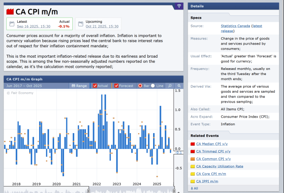Viewport: 284px width, 193px height.
Task: Click yellow folder icon beside CA Capacity Utilization Rate
Action: pyautogui.click(x=193, y=166)
